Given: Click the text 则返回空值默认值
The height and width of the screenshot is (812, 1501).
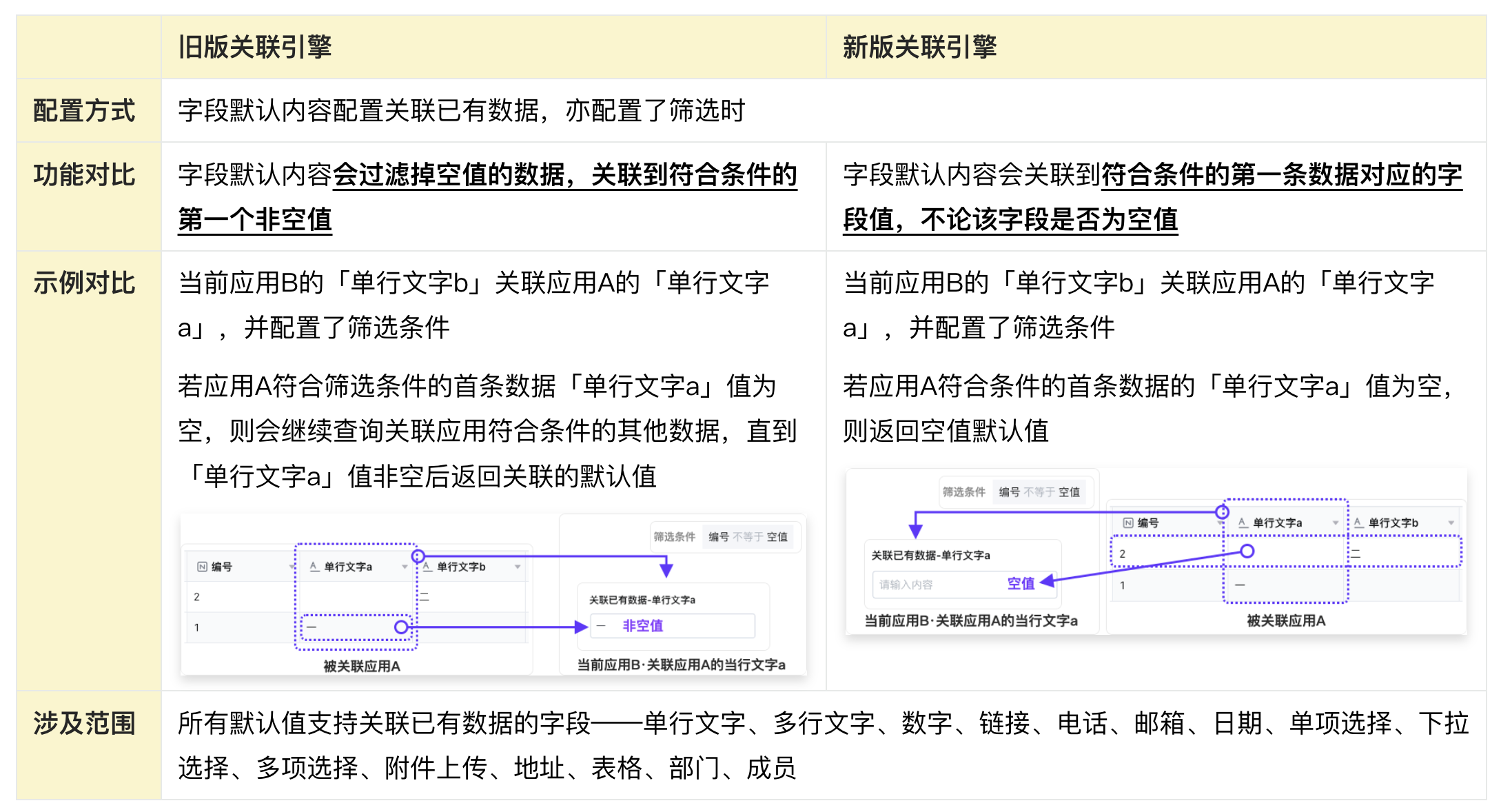Looking at the screenshot, I should point(946,431).
